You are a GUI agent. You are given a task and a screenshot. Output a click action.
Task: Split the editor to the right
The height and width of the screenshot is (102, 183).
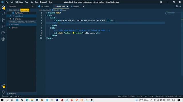176,6
